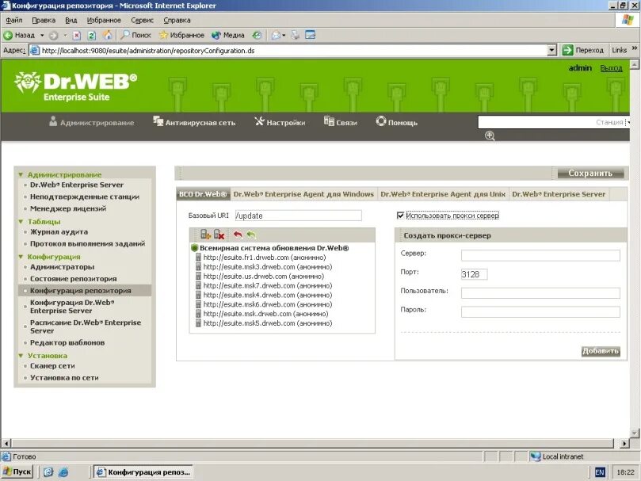Select server esuite.msk7.drweb.com in list
The image size is (641, 481).
[268, 285]
